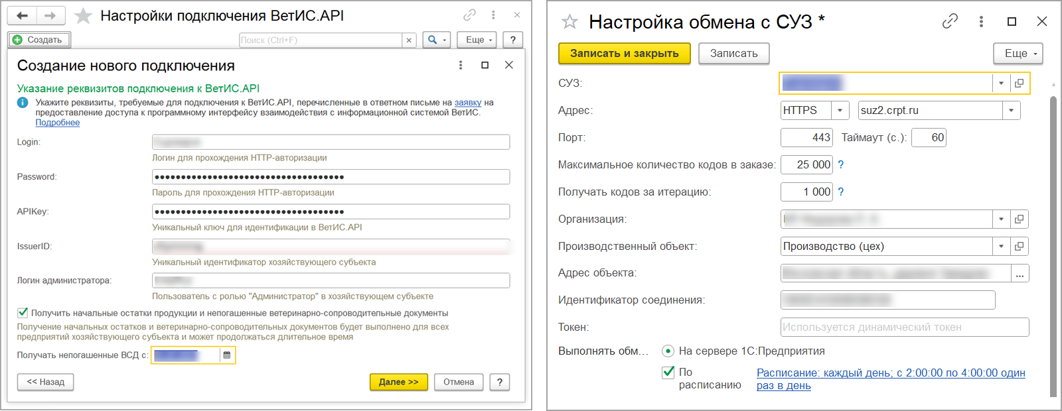Click the Login input field
The height and width of the screenshot is (411, 1062).
(331, 142)
